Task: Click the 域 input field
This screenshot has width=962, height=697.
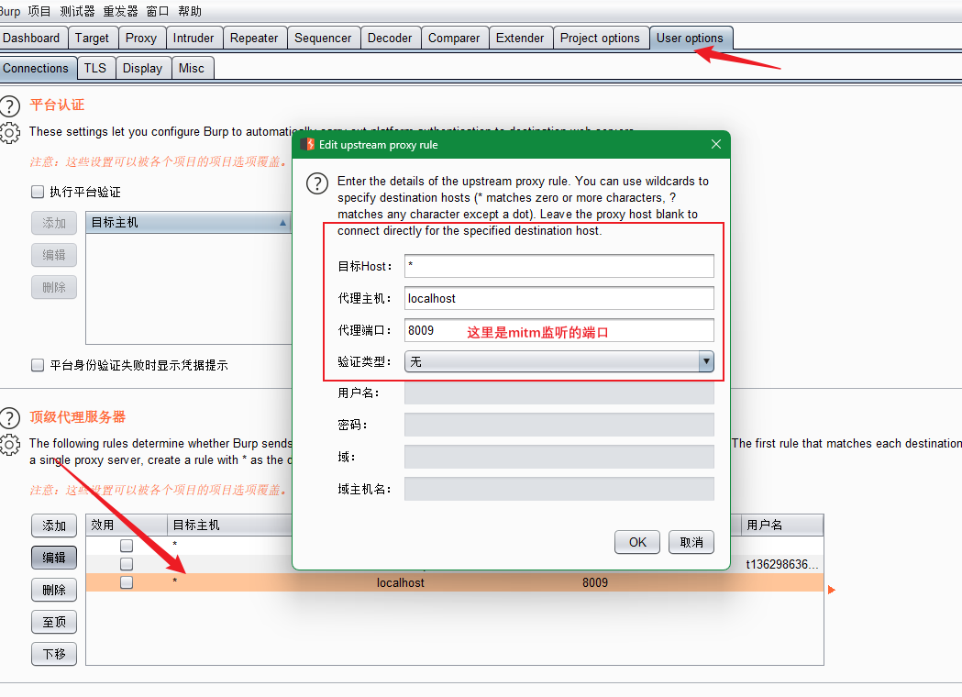Action: click(558, 457)
